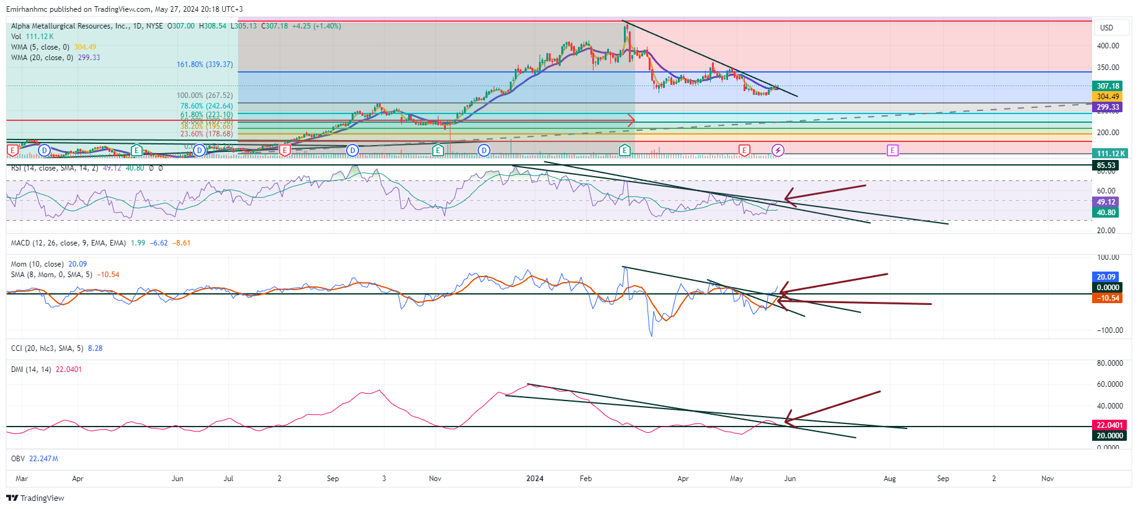This screenshot has height=509, width=1138.
Task: Click the 78.60% (242.64) Fibonacci level label
Action: (x=207, y=106)
